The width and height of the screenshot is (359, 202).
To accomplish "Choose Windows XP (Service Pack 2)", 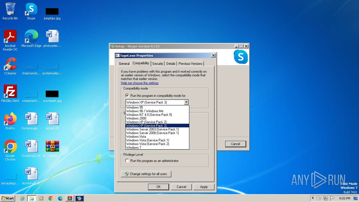I will click(157, 122).
